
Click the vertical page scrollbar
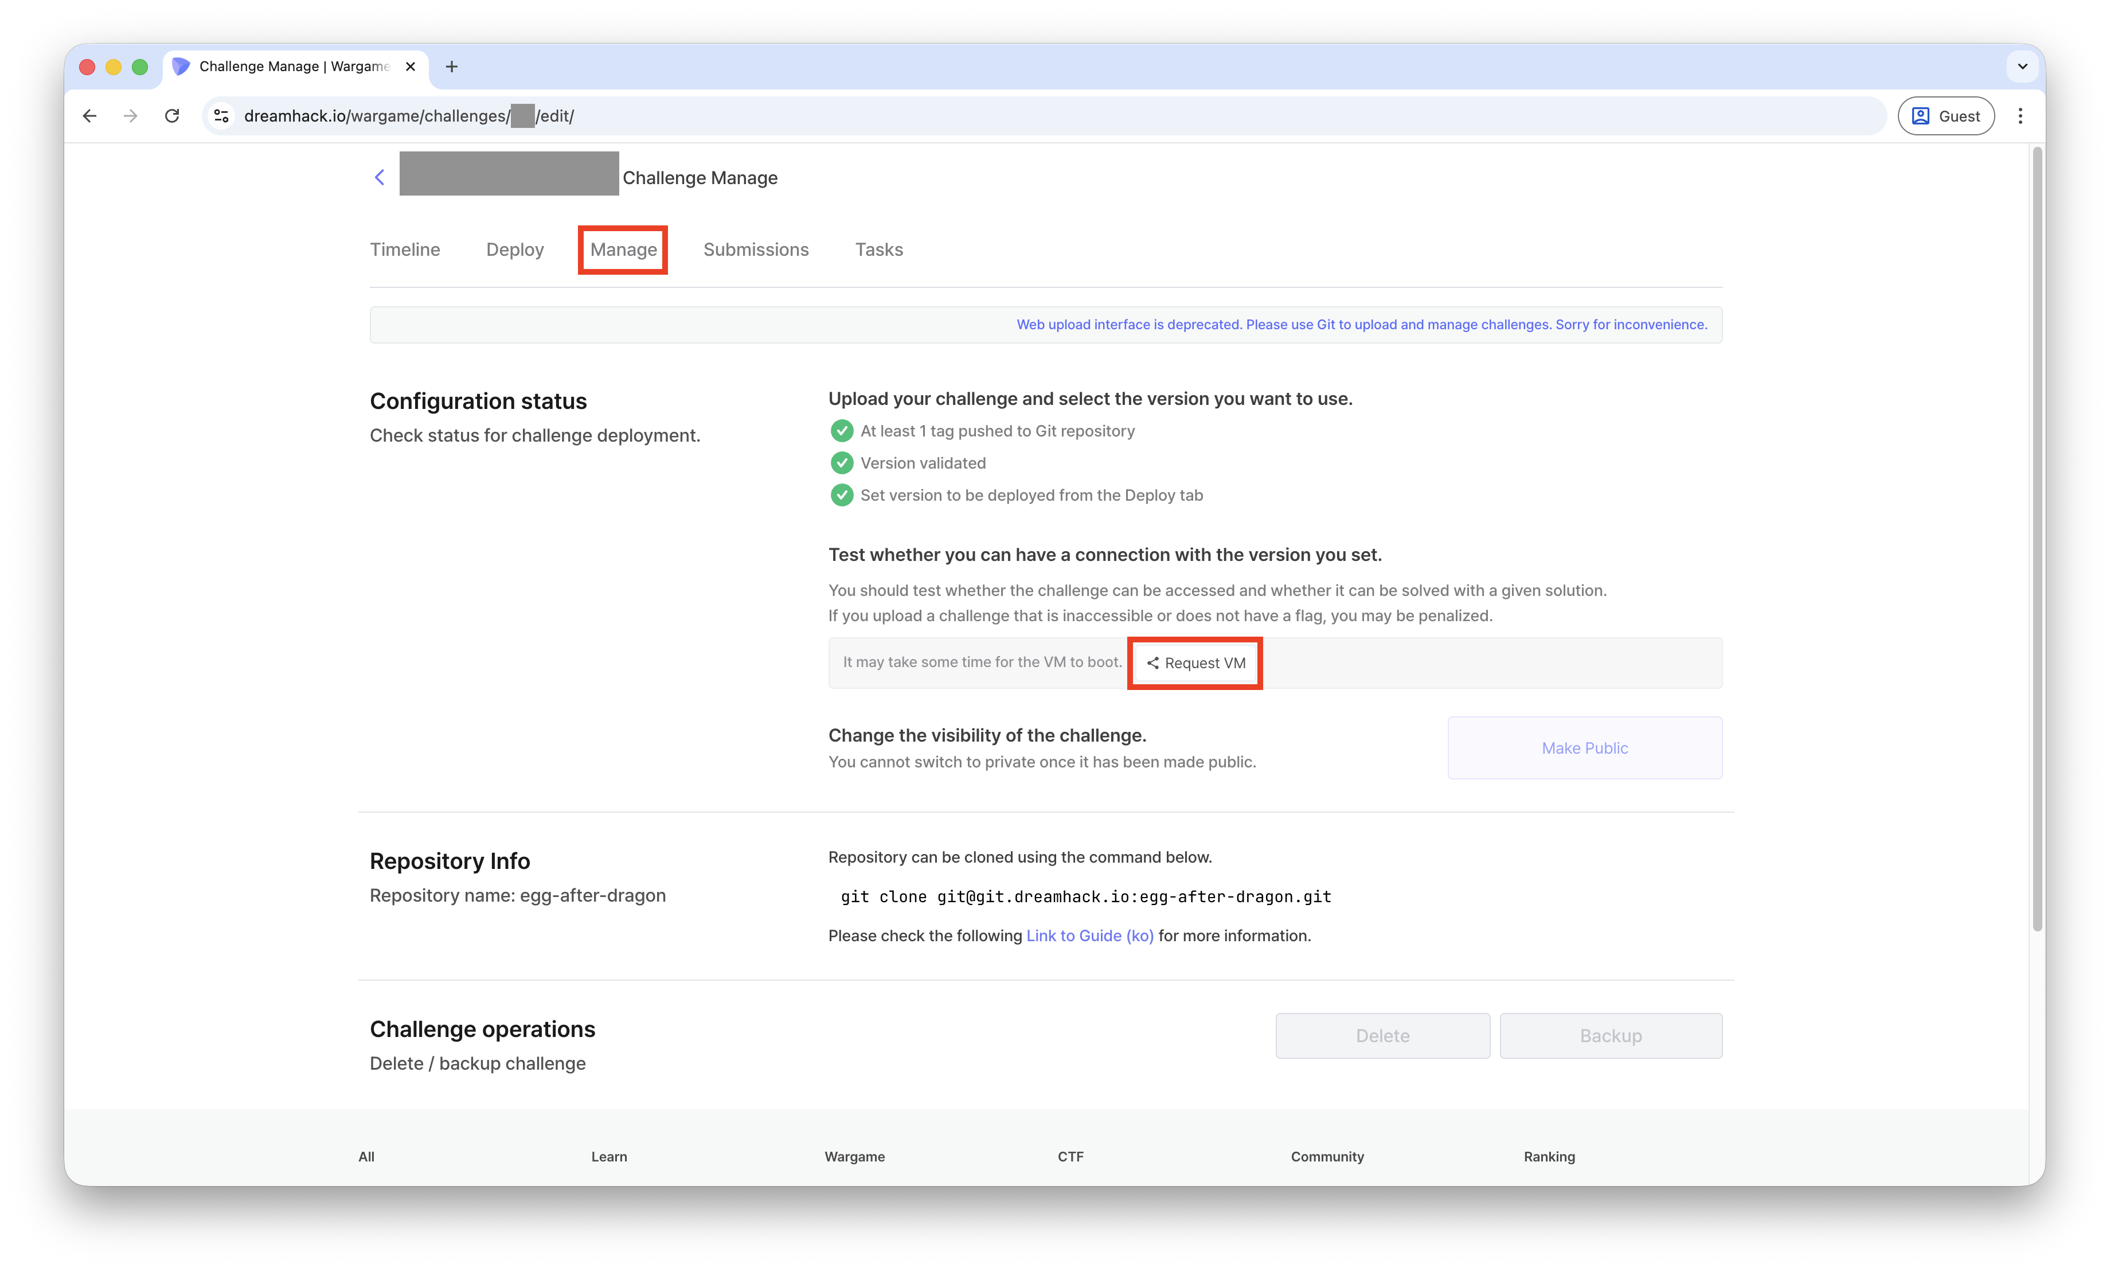coord(2037,540)
